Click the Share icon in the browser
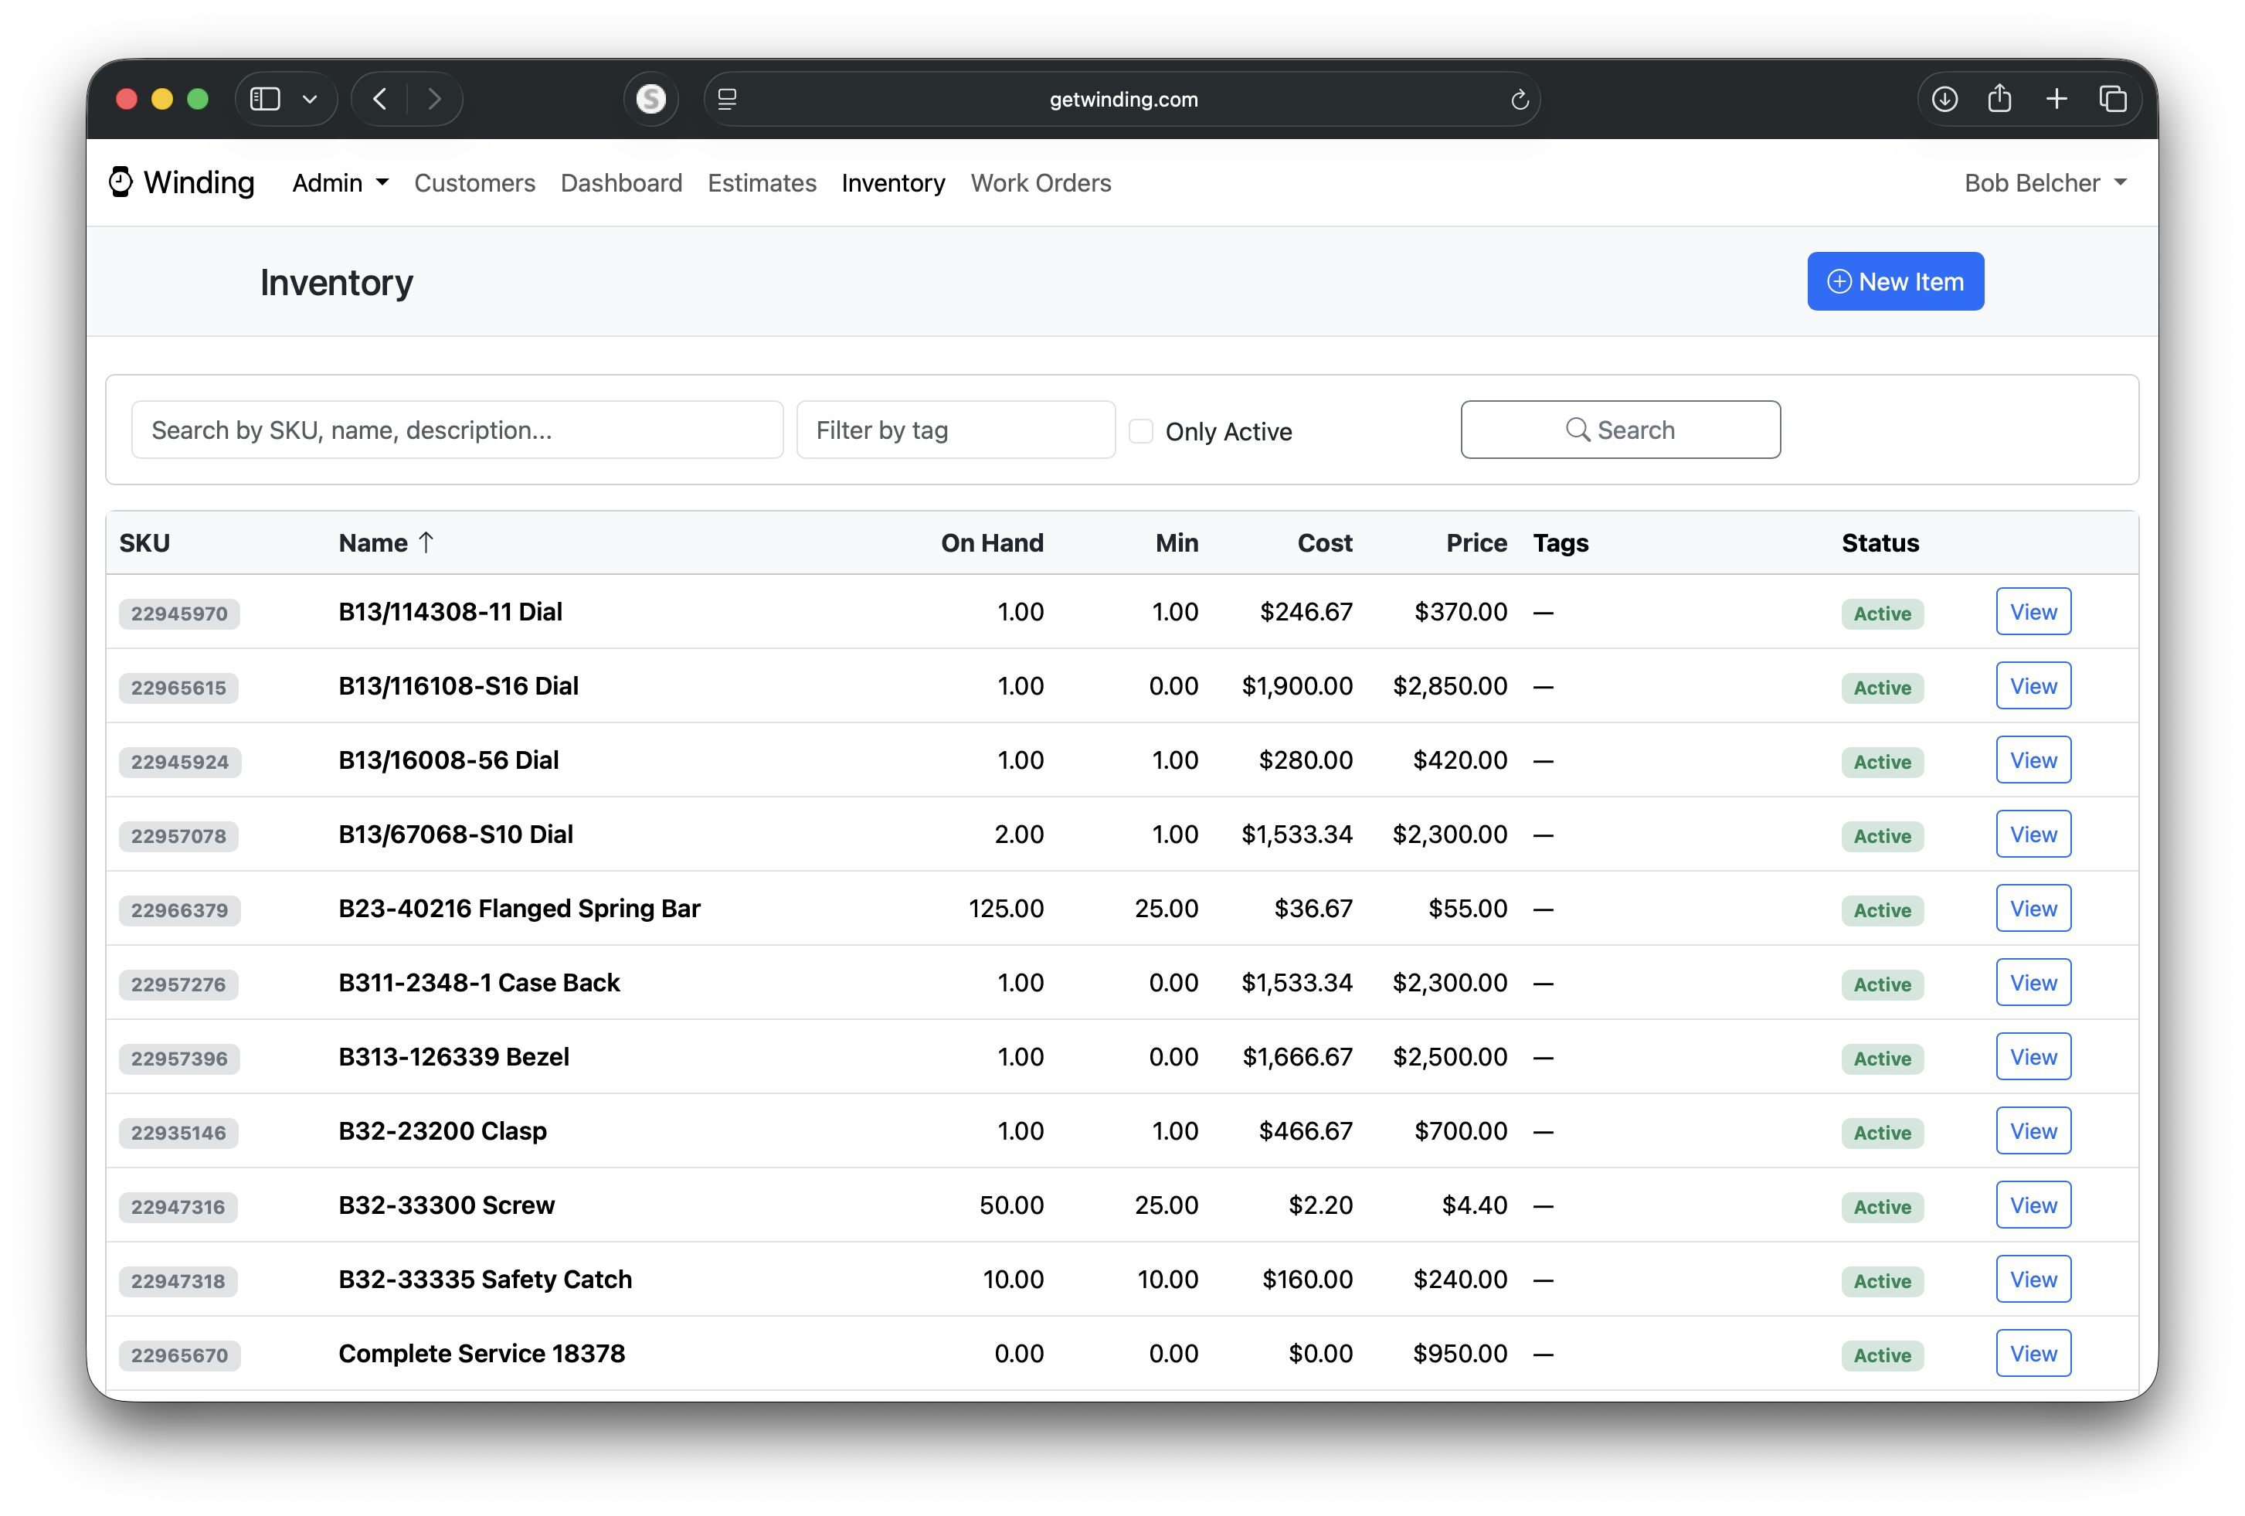This screenshot has width=2245, height=1516. (x=2001, y=99)
